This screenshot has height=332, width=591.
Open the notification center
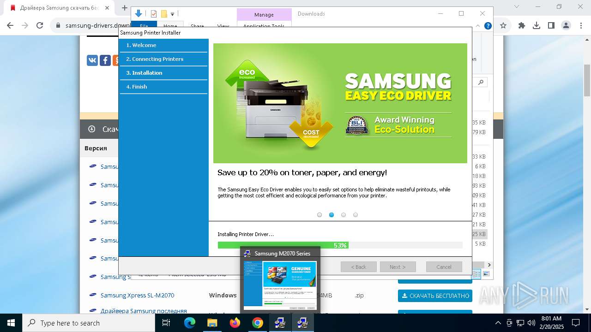(576, 323)
